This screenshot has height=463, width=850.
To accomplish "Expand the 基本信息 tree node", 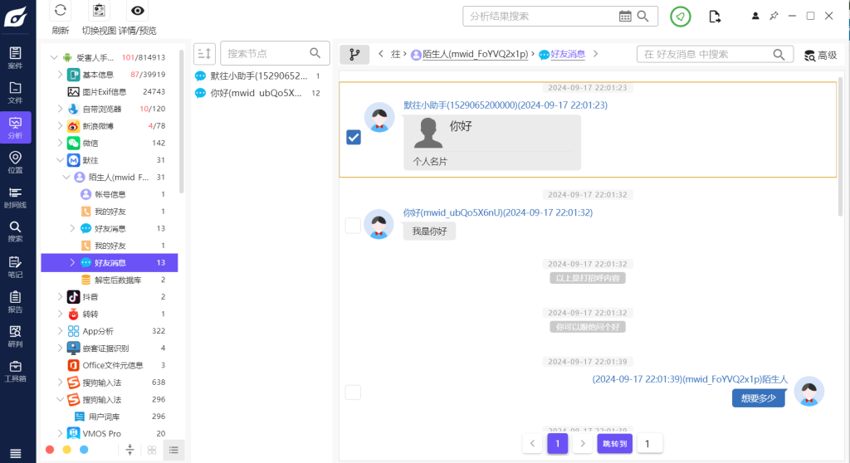I will [x=60, y=75].
